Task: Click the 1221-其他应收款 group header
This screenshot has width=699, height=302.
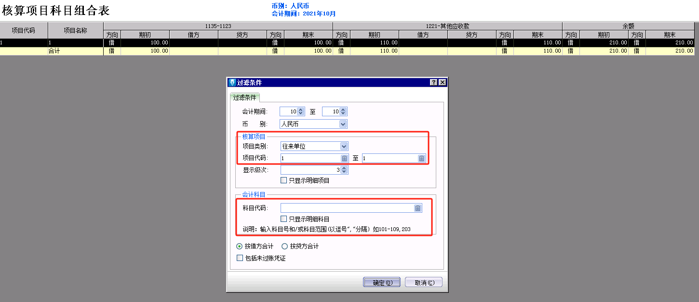Action: coord(447,26)
